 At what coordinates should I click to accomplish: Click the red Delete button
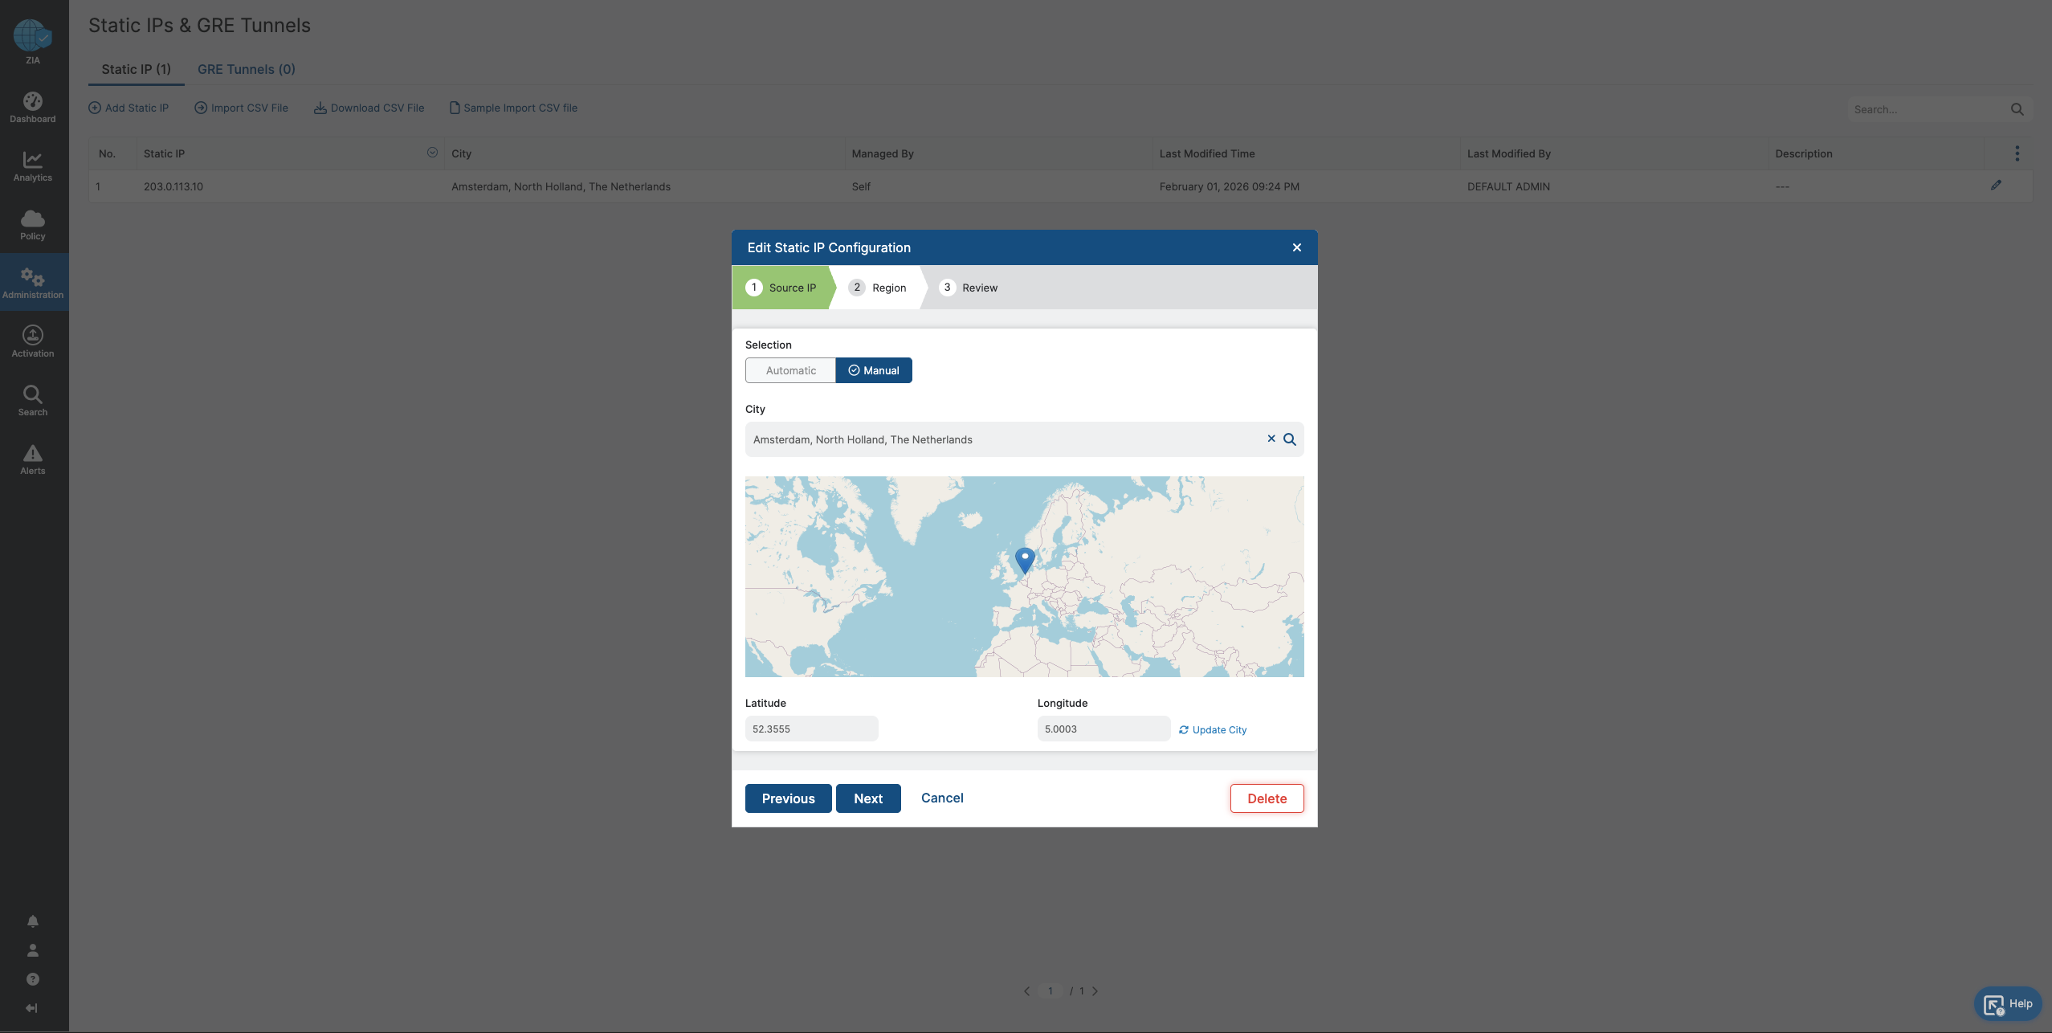click(1267, 798)
